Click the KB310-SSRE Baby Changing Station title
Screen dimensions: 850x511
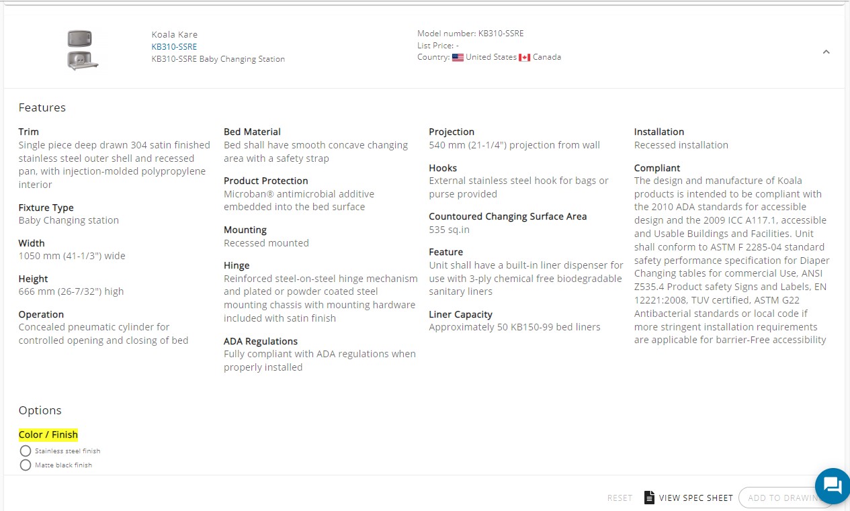click(218, 59)
